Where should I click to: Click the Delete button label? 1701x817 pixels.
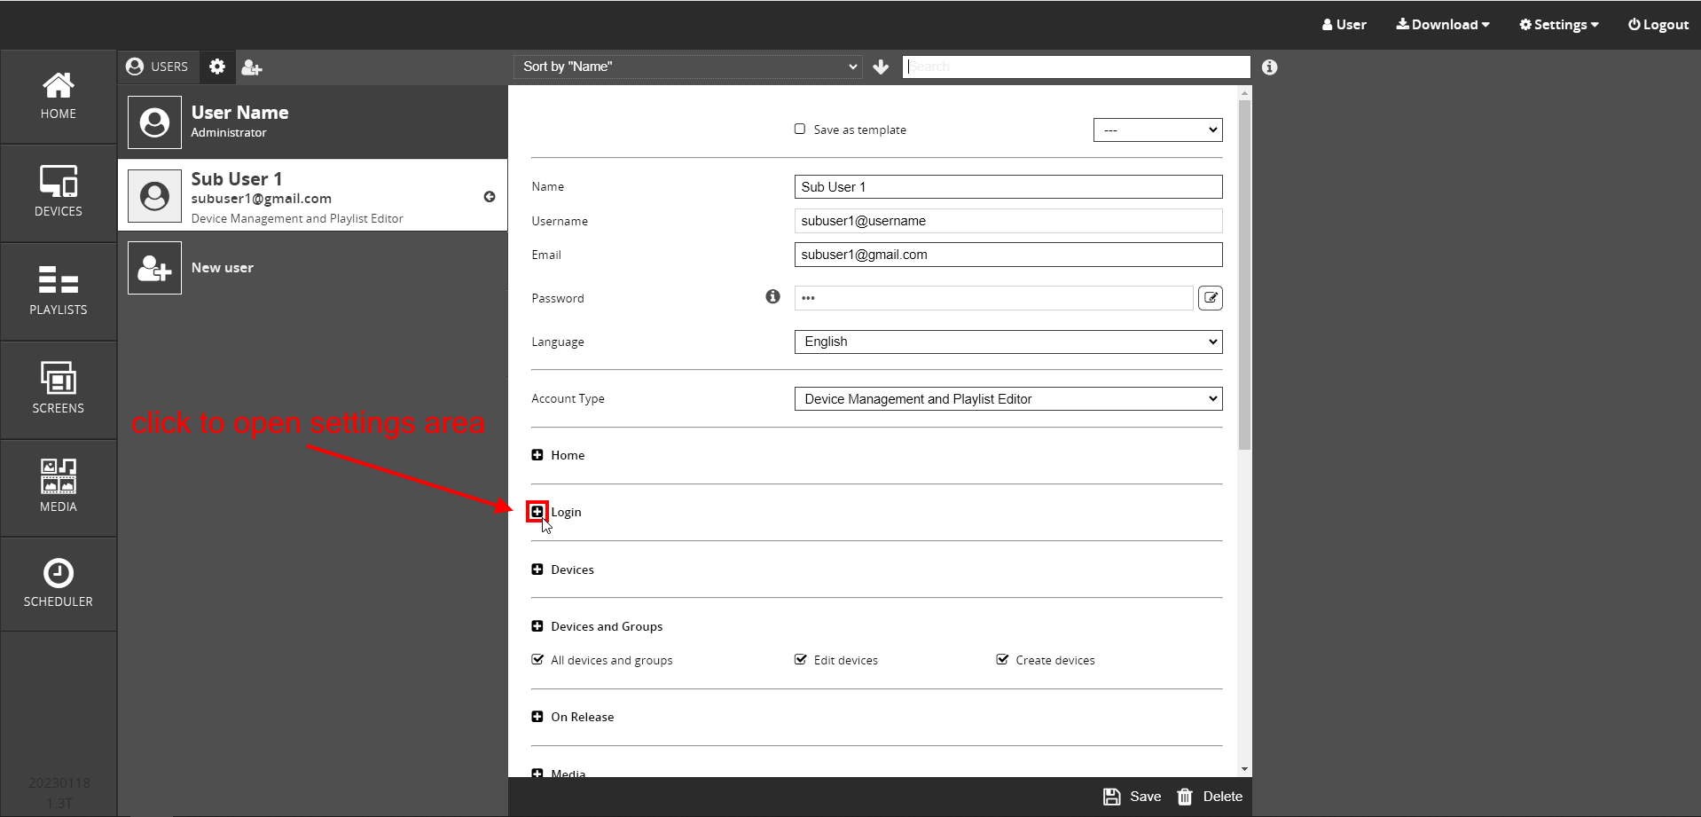1222,797
